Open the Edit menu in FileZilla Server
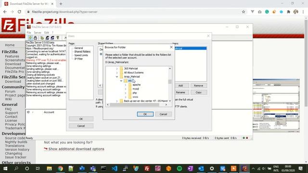308x173 pixels. [x=47, y=33]
